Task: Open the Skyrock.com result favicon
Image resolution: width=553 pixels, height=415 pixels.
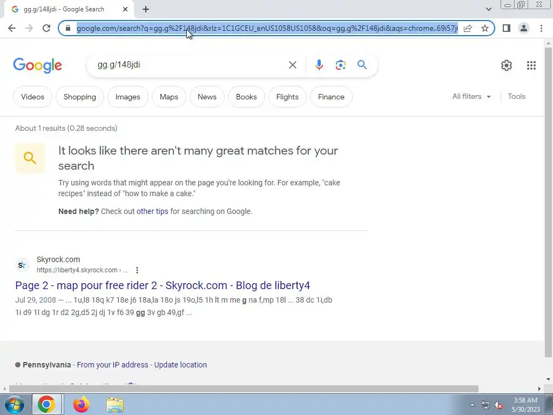Action: [23, 265]
